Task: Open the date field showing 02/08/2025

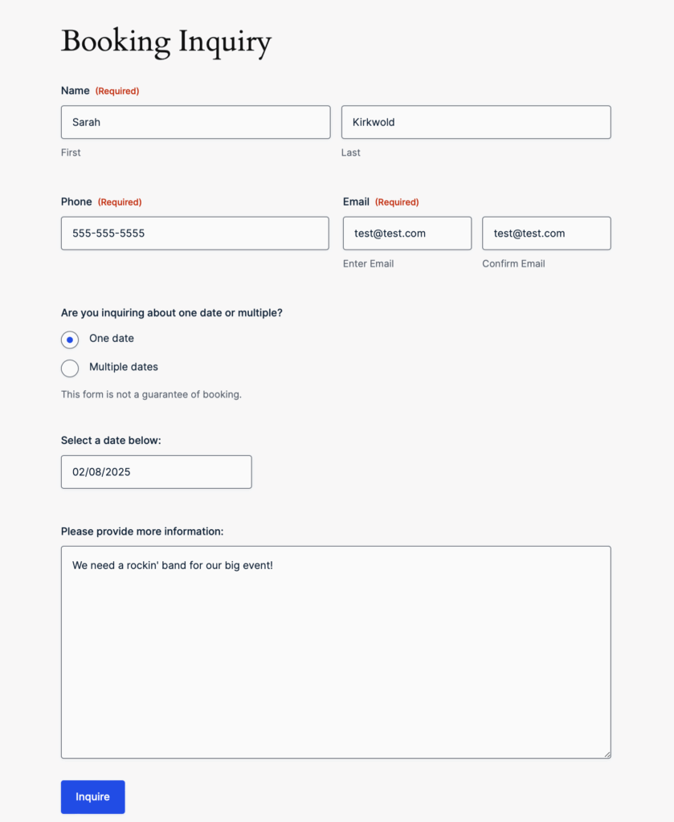Action: 156,471
